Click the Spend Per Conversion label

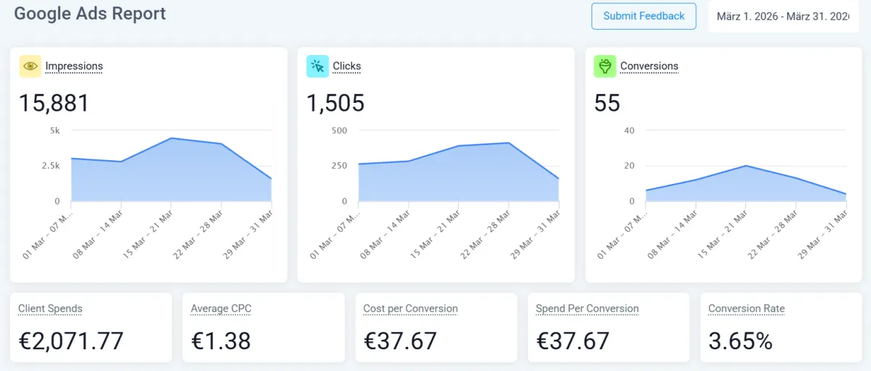pos(587,309)
